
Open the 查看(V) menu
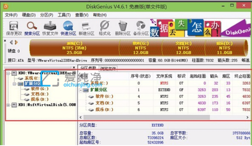pos(82,15)
